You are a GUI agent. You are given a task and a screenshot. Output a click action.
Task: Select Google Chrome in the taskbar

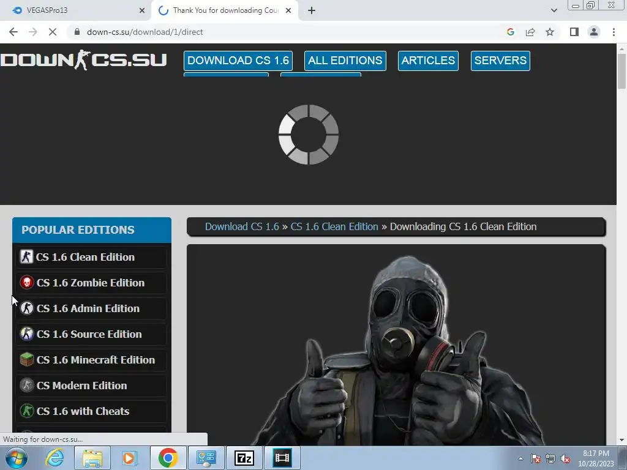168,458
